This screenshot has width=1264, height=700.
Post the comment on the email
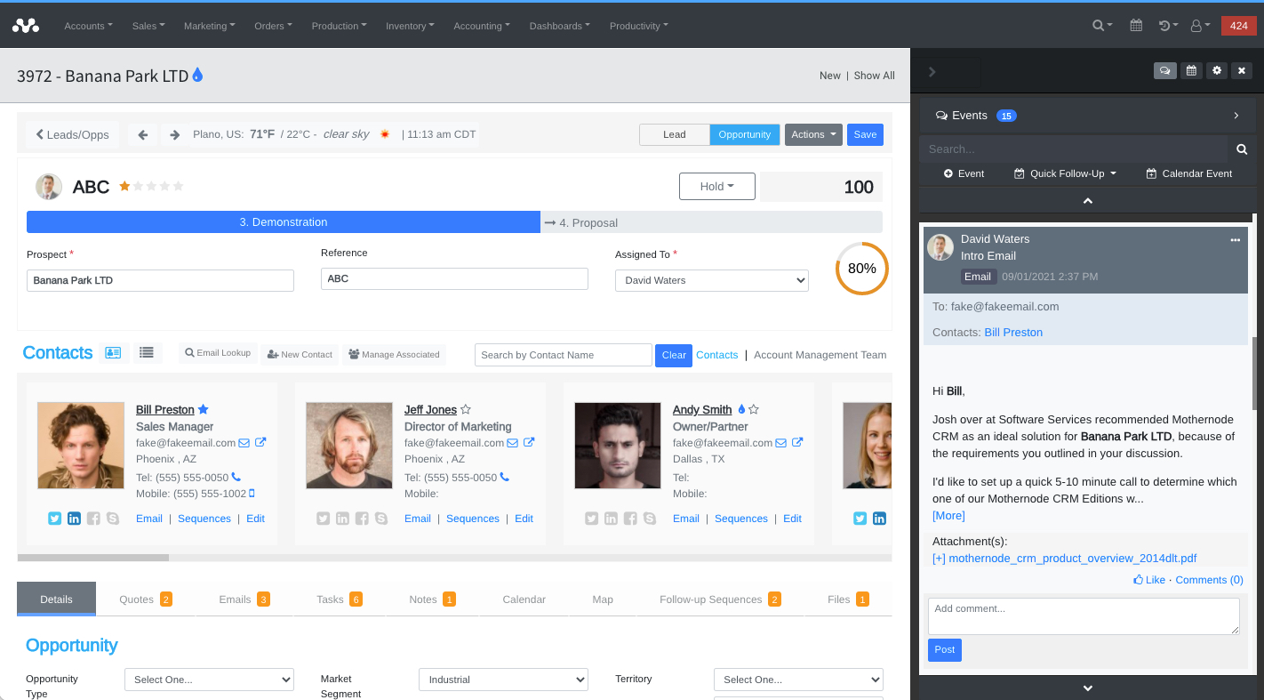[944, 650]
